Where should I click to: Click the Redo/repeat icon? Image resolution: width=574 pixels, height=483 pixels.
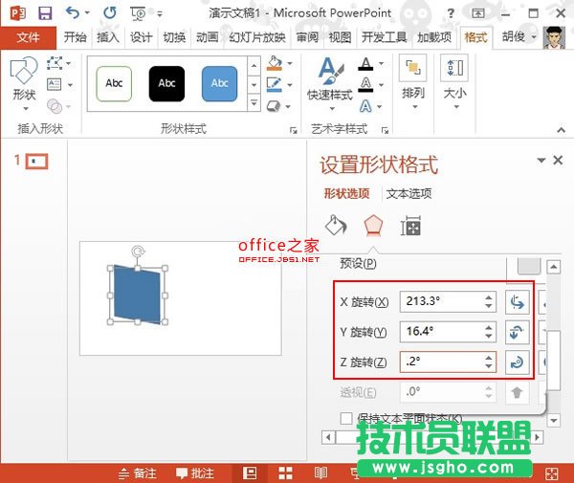[109, 13]
